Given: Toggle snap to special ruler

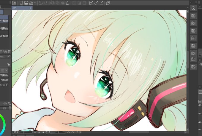Looking at the screenshot, I should click(96, 3).
